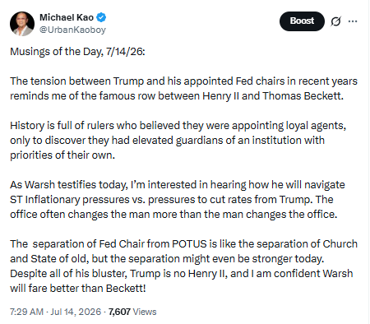Screen dimensions: 370x324
Task: Visit the @UrbanKaoboy handle link
Action: (72, 30)
